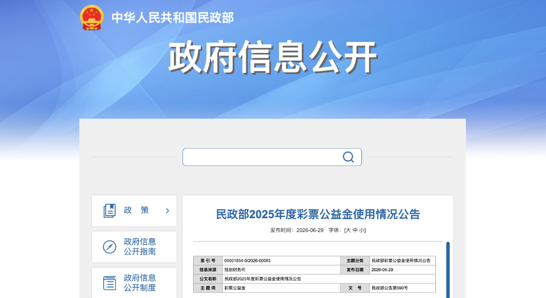Open 中华人民共和国民政部 homepage link
Viewport: 546px width, 298px height.
click(x=172, y=18)
